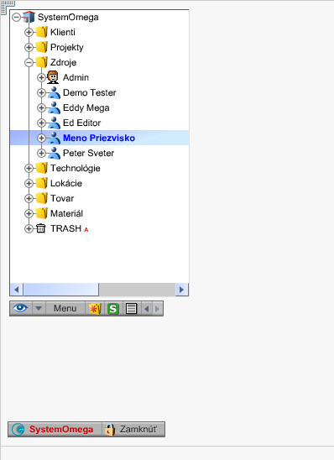Select the Technológie tree label

(x=76, y=169)
